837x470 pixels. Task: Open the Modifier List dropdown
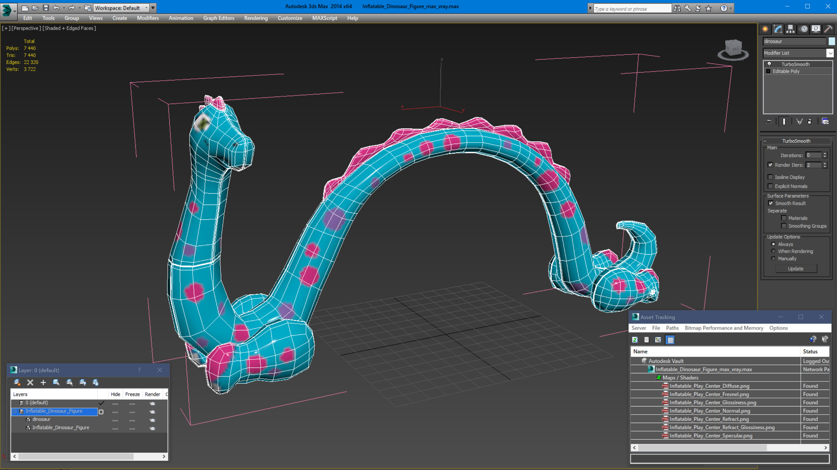830,53
